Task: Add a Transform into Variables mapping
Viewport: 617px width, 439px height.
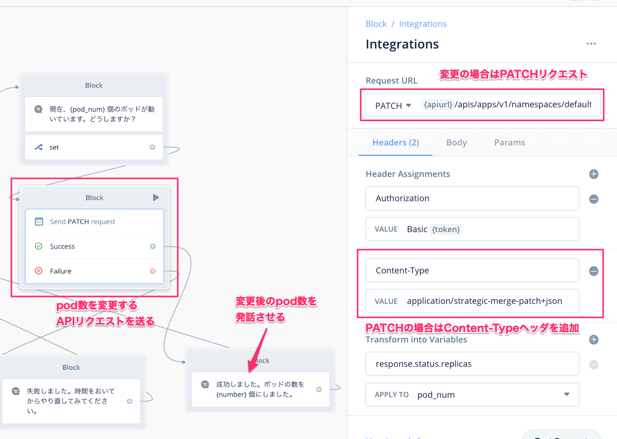Action: click(593, 339)
